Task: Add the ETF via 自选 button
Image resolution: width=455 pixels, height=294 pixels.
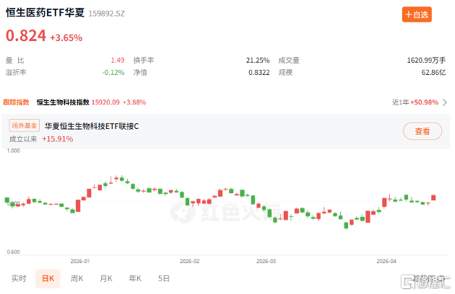Action: tap(417, 14)
